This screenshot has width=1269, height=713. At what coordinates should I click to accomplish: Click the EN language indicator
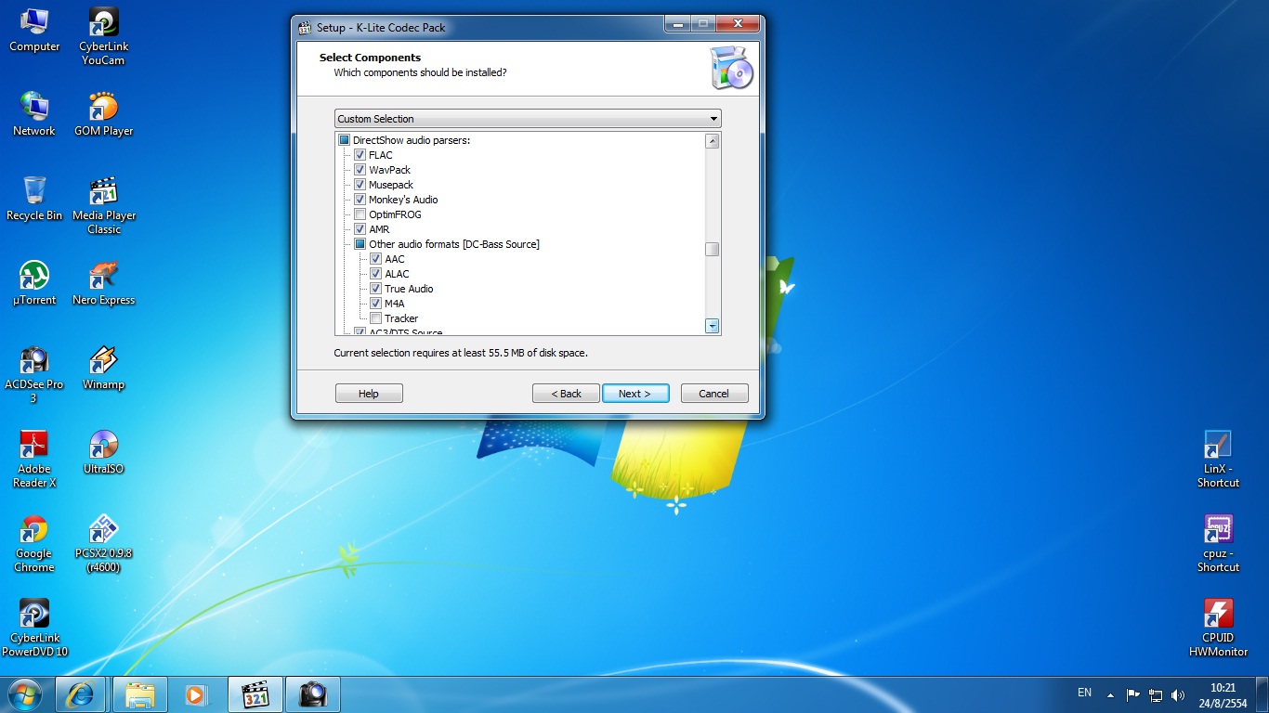tap(1084, 693)
